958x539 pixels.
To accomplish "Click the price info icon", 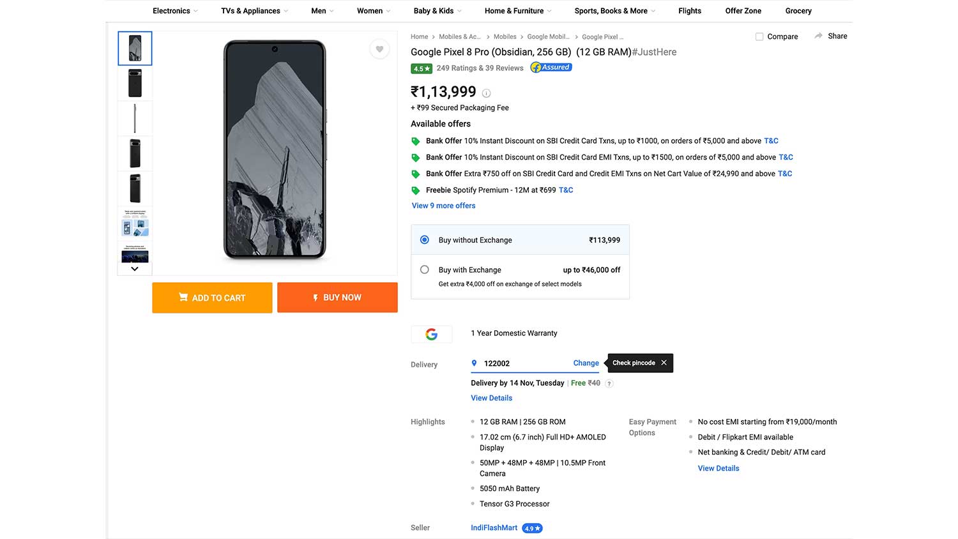I will [x=486, y=93].
